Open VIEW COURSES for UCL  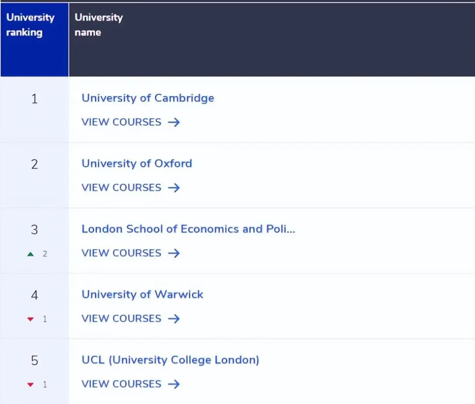point(121,383)
